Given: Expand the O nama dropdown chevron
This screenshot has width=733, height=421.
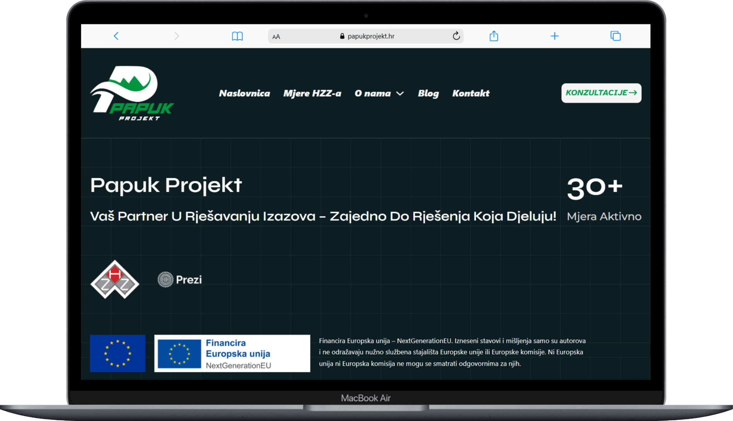Looking at the screenshot, I should tap(400, 94).
